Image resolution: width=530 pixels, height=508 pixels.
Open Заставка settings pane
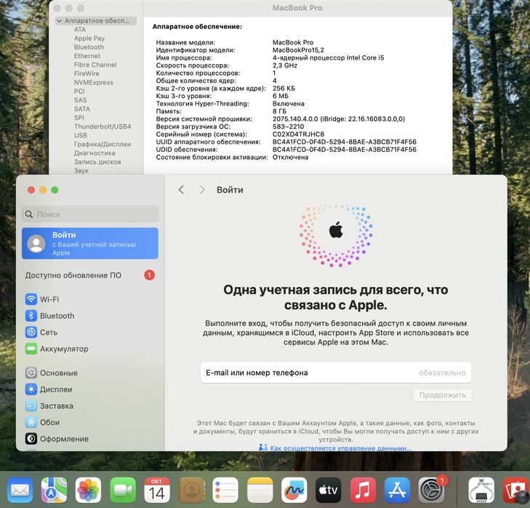click(49, 406)
